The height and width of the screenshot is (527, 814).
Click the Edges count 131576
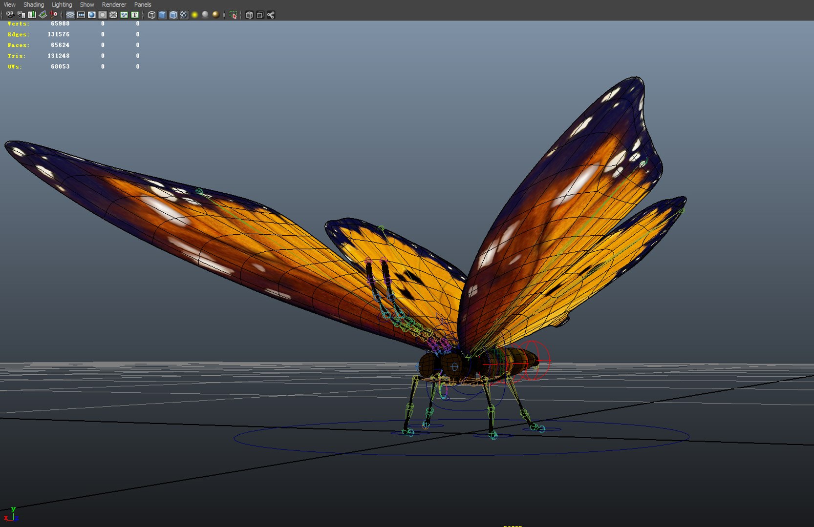(59, 34)
